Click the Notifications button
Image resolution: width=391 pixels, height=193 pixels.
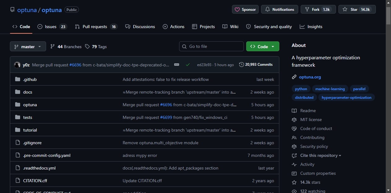(x=280, y=9)
